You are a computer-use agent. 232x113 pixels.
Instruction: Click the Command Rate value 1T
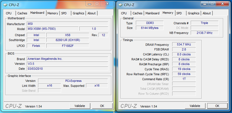click(x=184, y=79)
